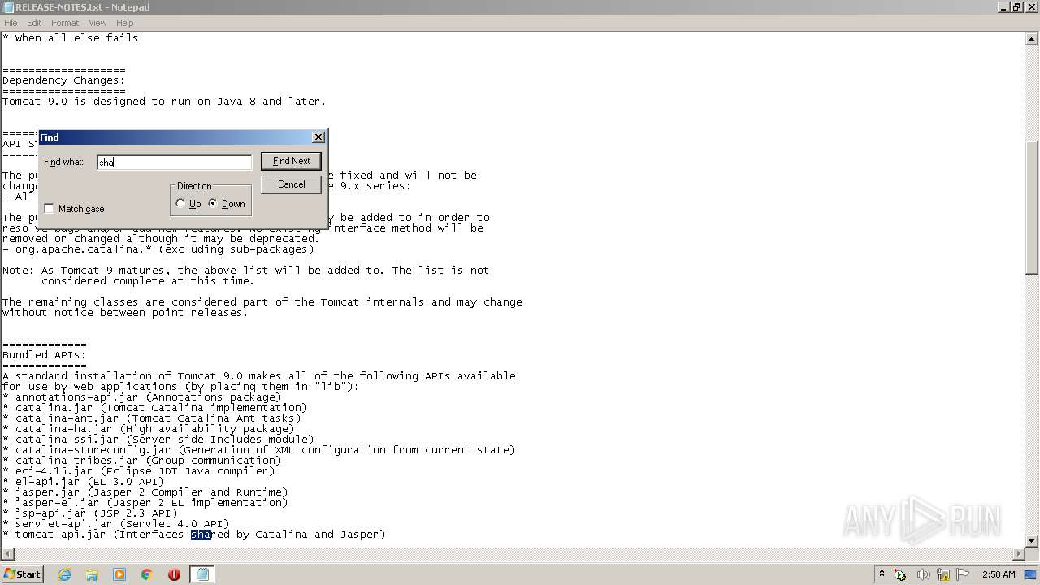Open the Format menu
Screen dimensions: 1040x585
click(x=65, y=23)
